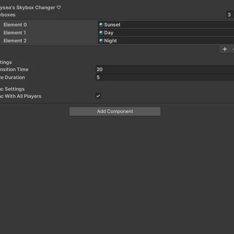Screen dimensions: 234x234
Task: Toggle the Sync With All Players checkbox
Action: pyautogui.click(x=98, y=96)
